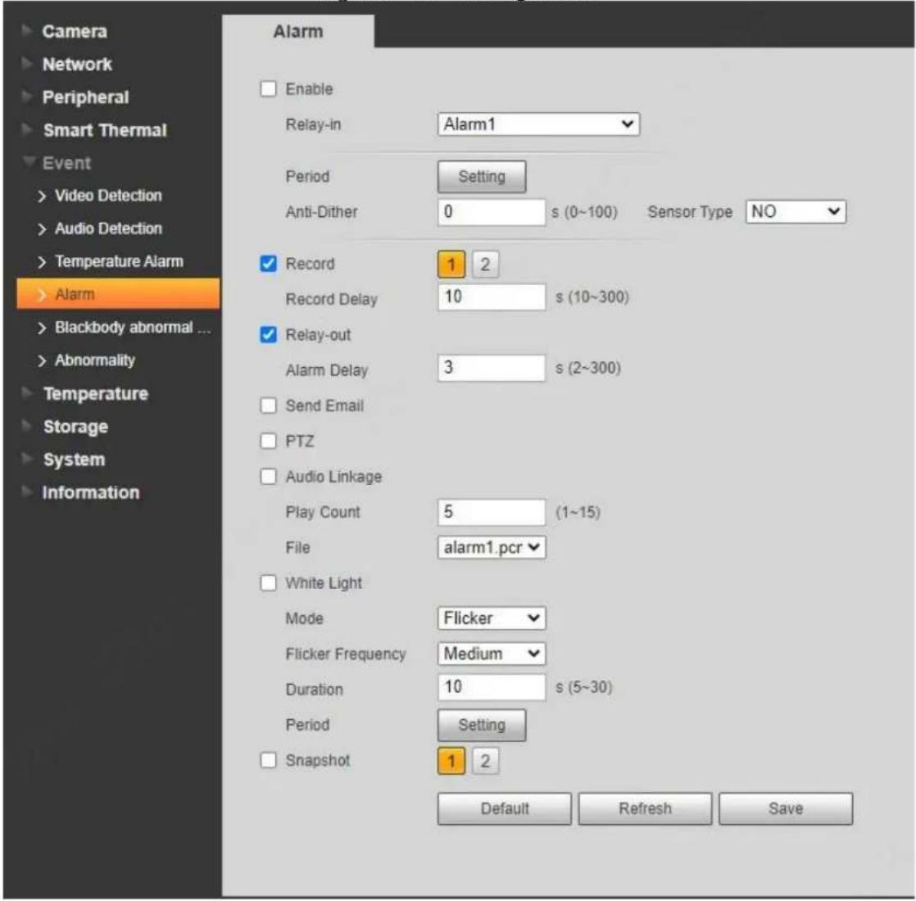Viewport: 916px width, 901px height.
Task: Select Record channel 2 button
Action: pyautogui.click(x=485, y=265)
